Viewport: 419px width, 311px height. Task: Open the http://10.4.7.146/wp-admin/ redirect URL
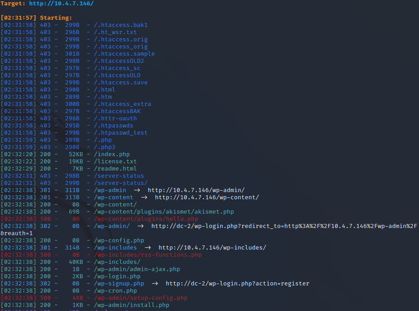click(196, 190)
